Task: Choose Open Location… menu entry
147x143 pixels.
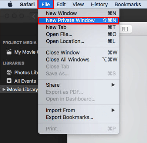Action: tap(78, 41)
